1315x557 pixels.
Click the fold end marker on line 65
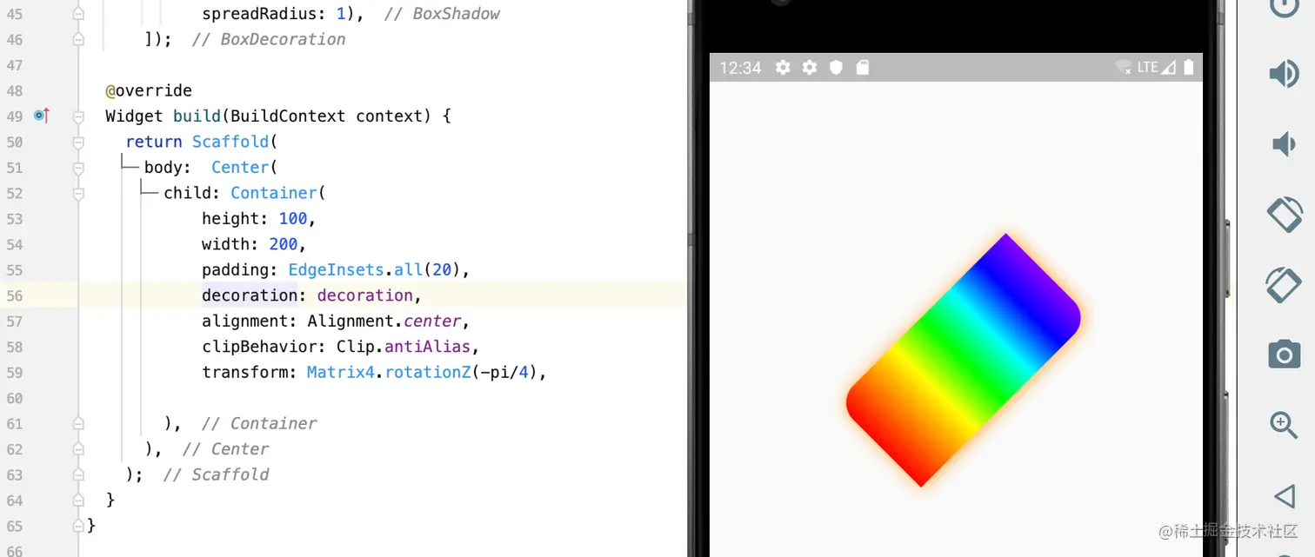pyautogui.click(x=78, y=526)
